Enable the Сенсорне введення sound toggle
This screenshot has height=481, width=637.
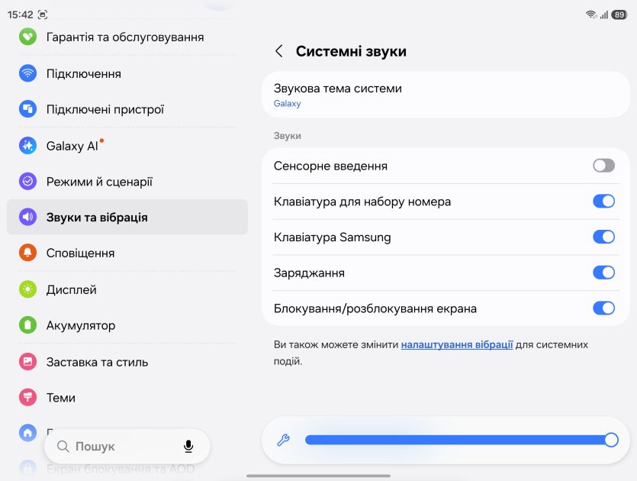[x=603, y=166]
